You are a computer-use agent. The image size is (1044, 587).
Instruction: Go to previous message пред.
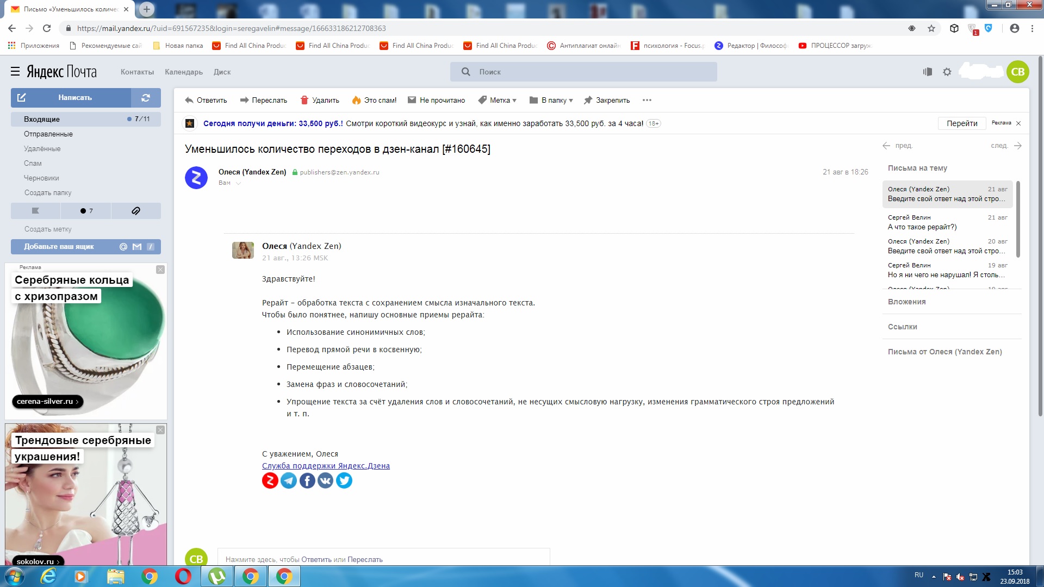click(898, 146)
